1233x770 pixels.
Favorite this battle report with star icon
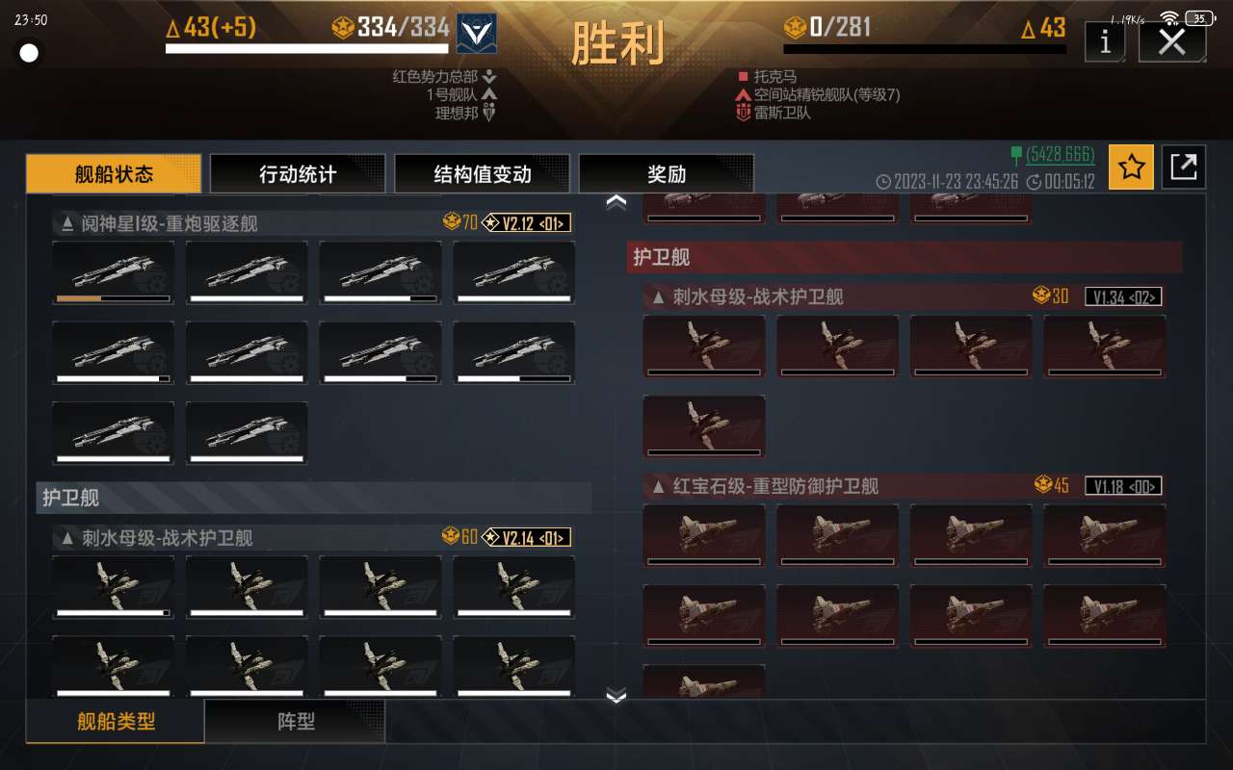click(1131, 167)
